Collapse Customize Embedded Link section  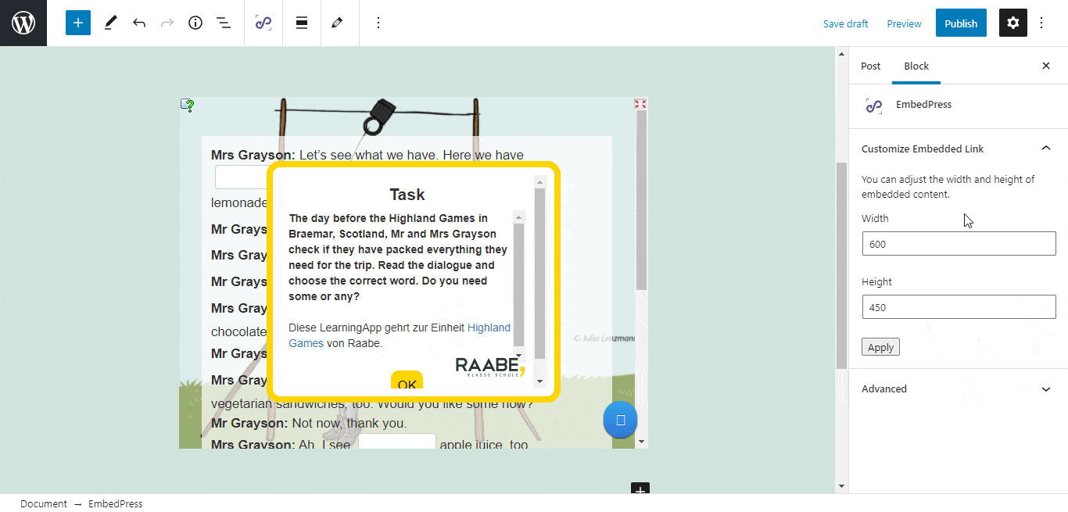pos(958,149)
